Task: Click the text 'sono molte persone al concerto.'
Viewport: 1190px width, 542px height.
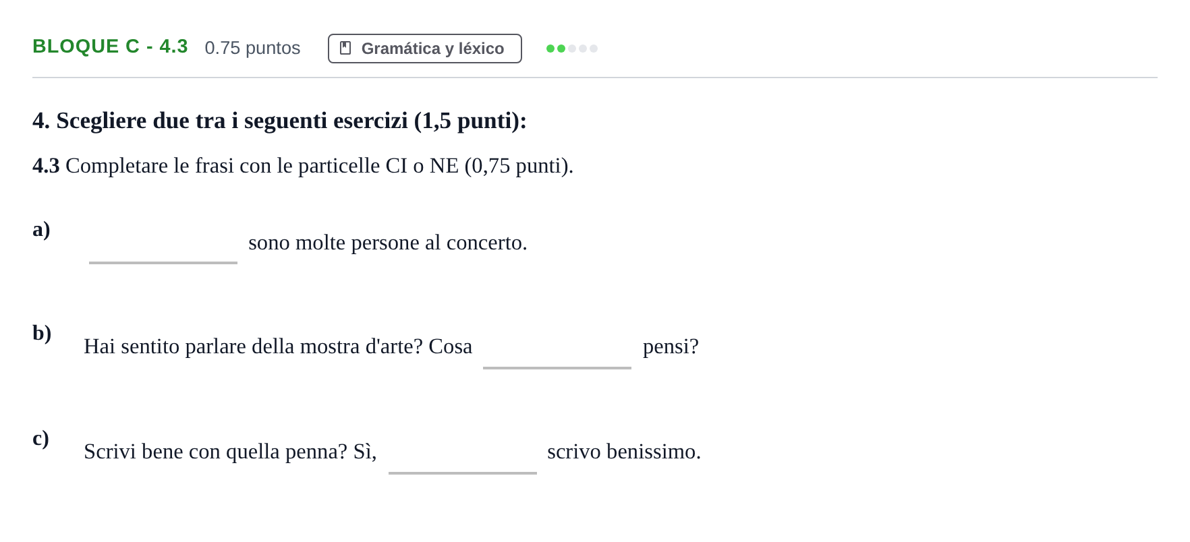Action: 388,243
